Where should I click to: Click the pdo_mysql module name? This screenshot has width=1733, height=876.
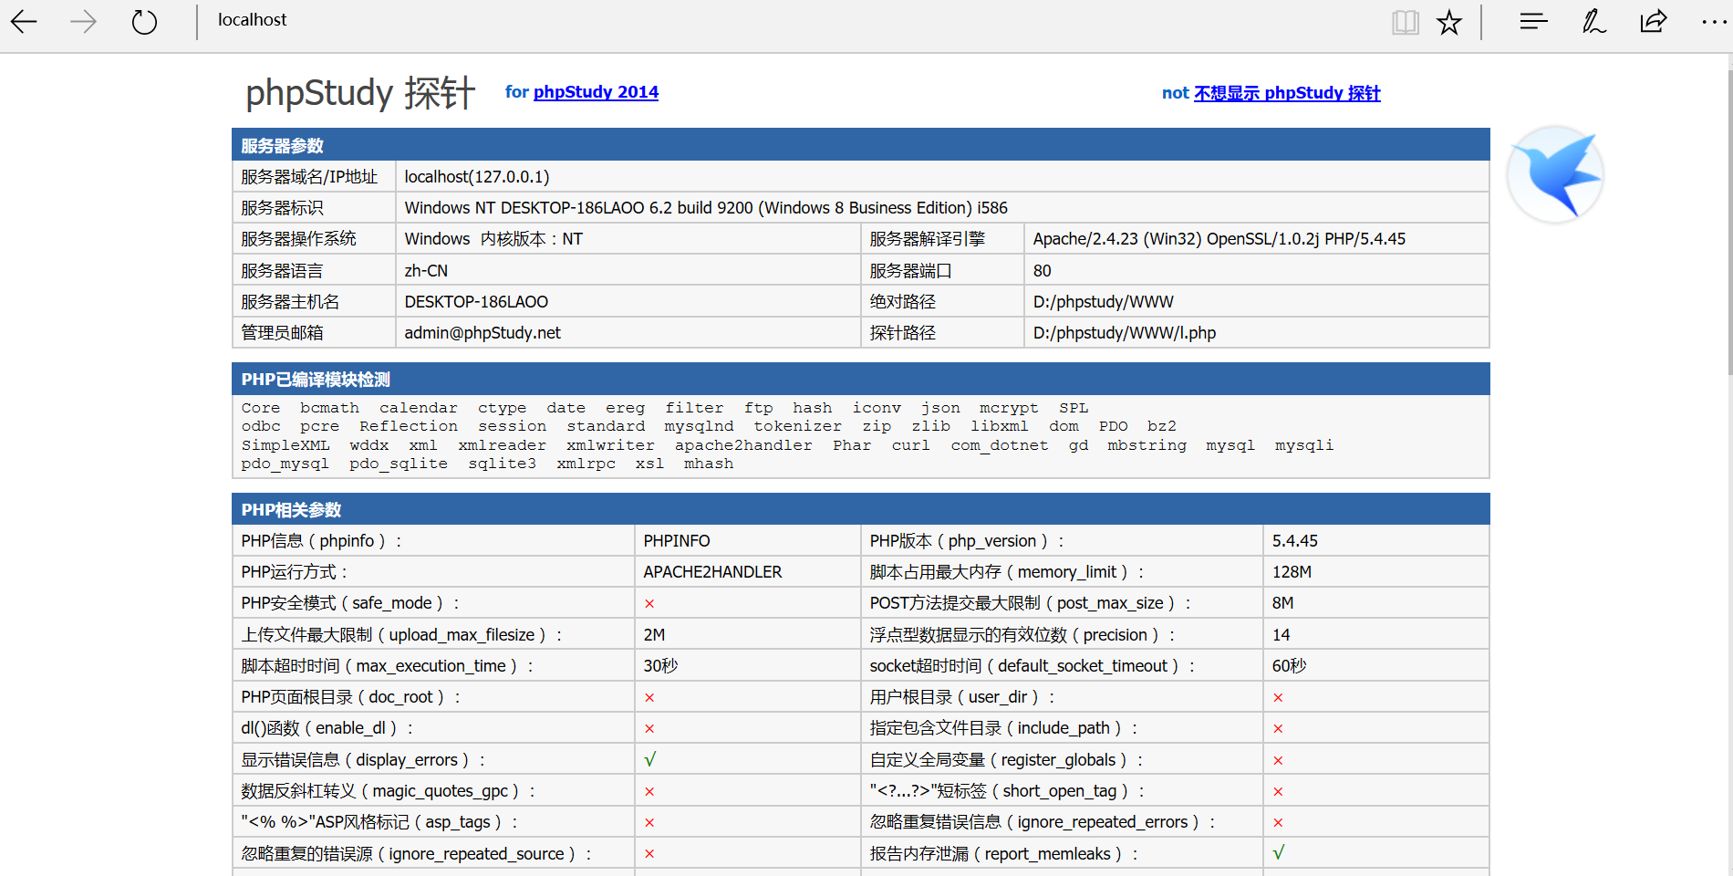click(285, 464)
